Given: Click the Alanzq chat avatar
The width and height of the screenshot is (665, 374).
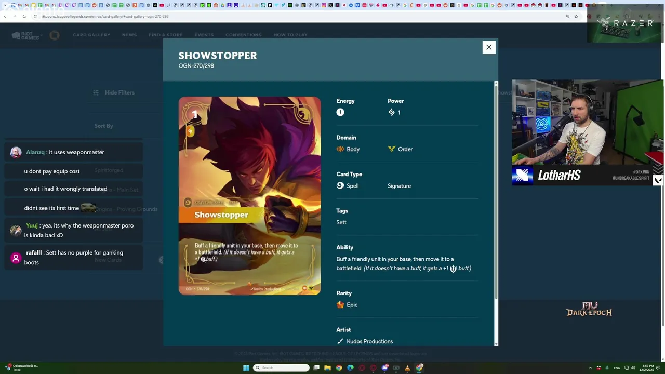Looking at the screenshot, I should click(x=16, y=152).
